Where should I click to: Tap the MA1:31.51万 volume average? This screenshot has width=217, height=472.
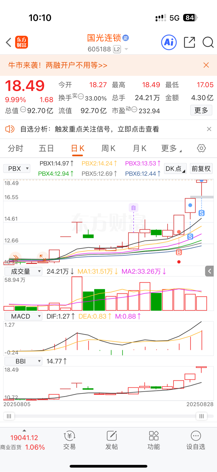point(98,272)
